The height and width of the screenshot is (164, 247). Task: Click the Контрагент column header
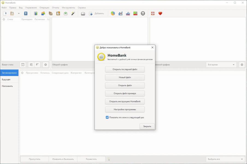tap(76, 73)
